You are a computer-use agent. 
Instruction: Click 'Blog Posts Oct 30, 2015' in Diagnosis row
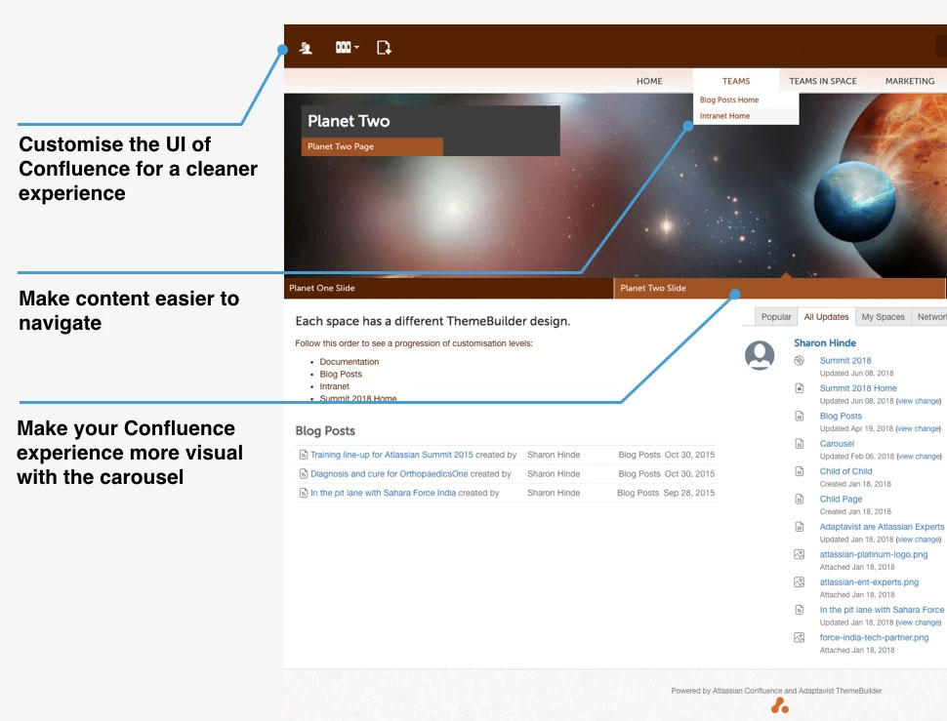[x=666, y=474]
